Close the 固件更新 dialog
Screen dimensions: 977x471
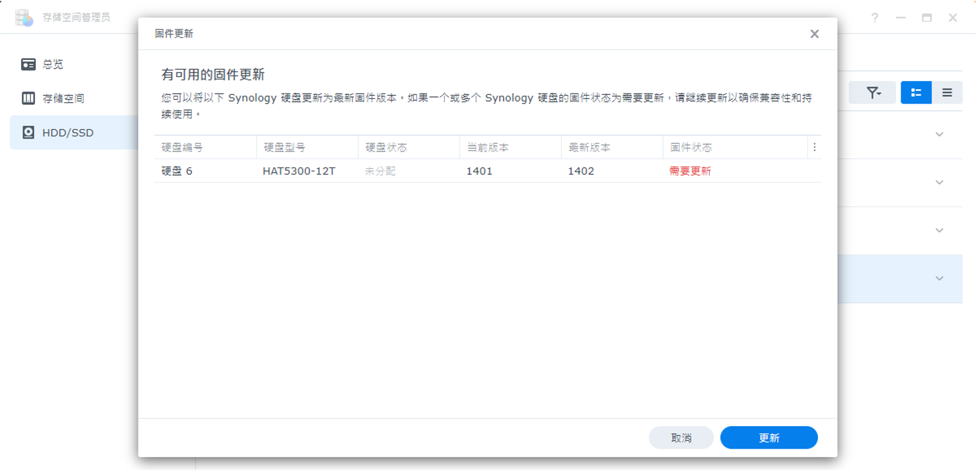pos(815,34)
